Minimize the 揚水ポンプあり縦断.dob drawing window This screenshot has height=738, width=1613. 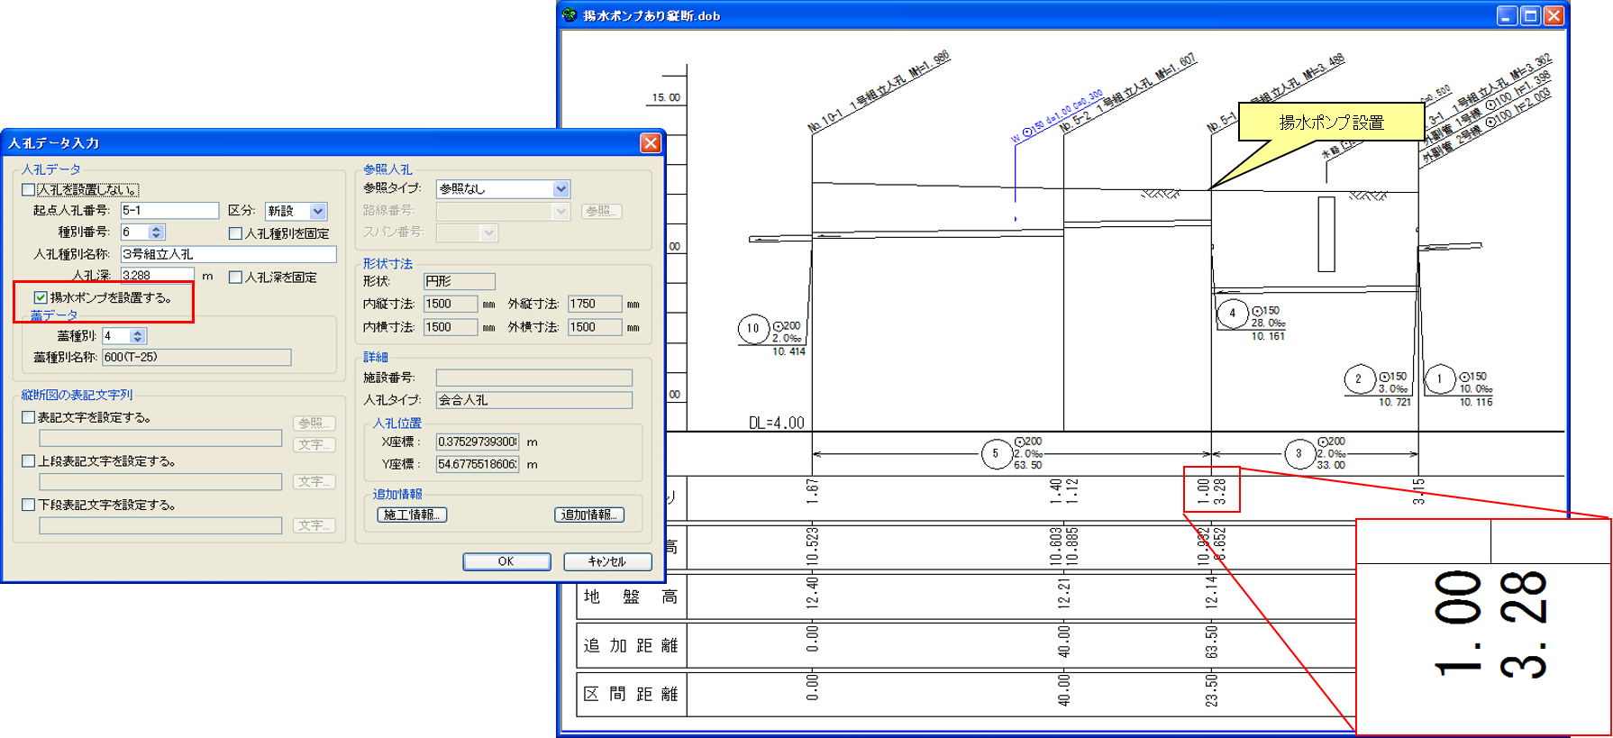coord(1507,15)
